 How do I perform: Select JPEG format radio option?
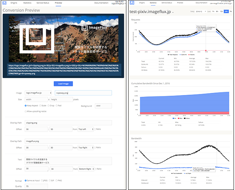pyautogui.click(x=42, y=180)
